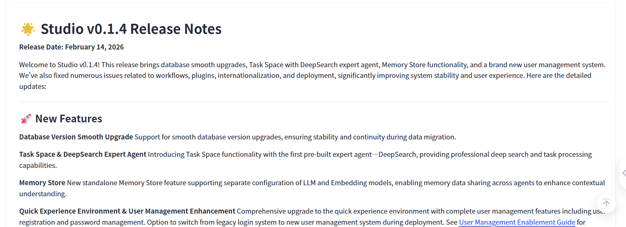This screenshot has height=227, width=626.
Task: Click the sun emoji beside the release title
Action: (28, 29)
